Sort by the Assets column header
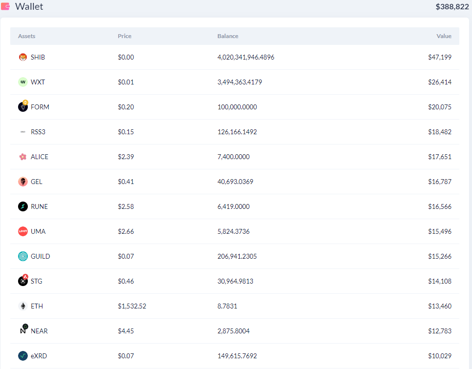The width and height of the screenshot is (472, 369). (x=26, y=36)
